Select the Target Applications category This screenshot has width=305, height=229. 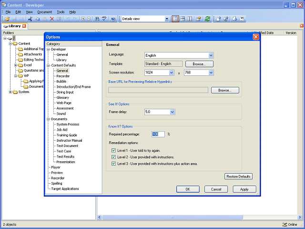tap(65, 189)
